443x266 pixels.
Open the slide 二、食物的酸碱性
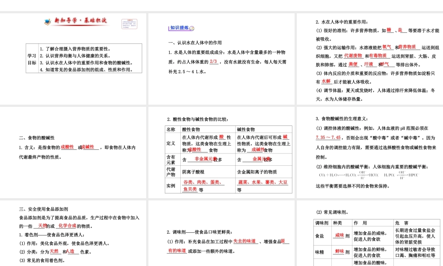coord(73,153)
